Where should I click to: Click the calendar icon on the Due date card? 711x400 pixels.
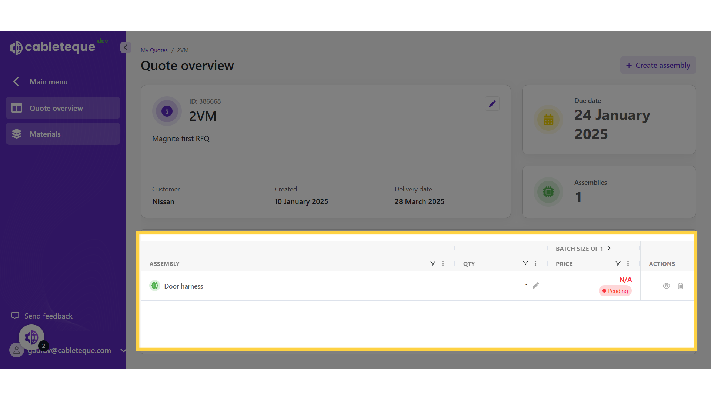click(x=548, y=120)
